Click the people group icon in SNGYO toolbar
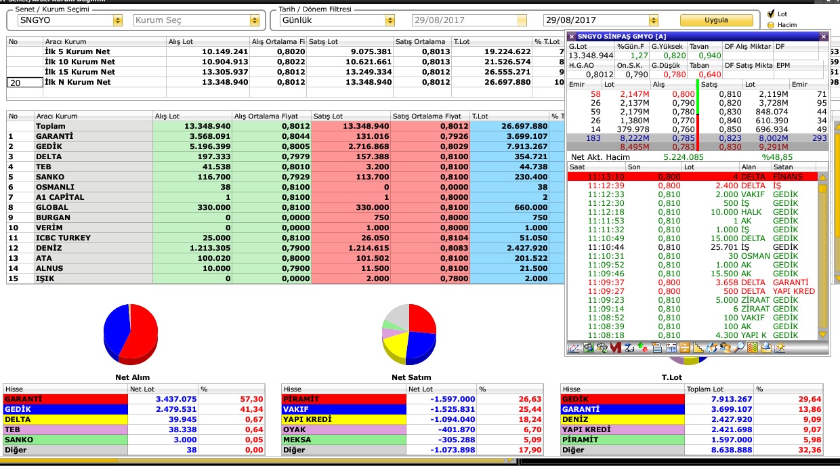Viewport: 840px width, 466px height. pos(602,348)
